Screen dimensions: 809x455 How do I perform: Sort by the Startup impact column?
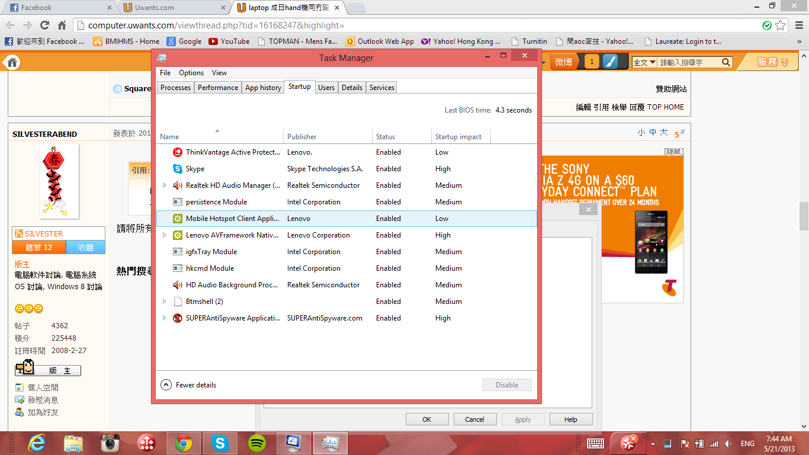[461, 136]
